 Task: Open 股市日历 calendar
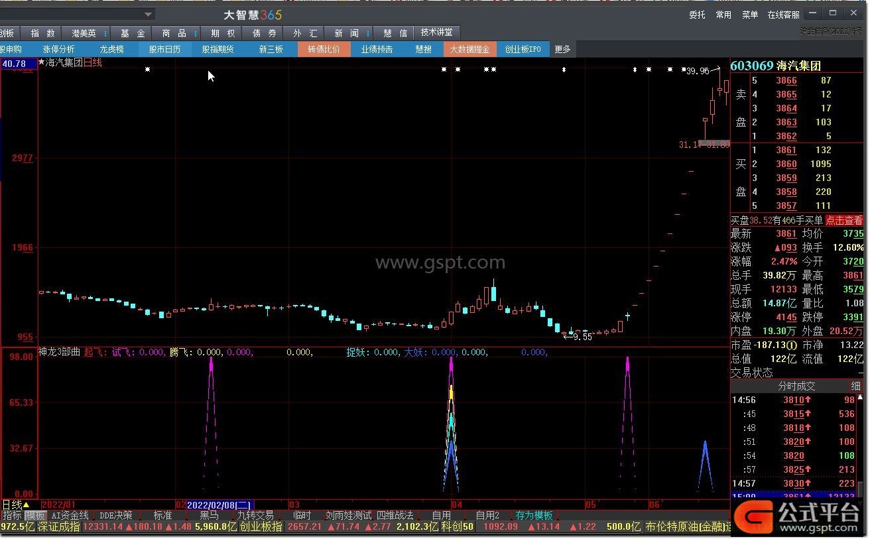point(165,49)
